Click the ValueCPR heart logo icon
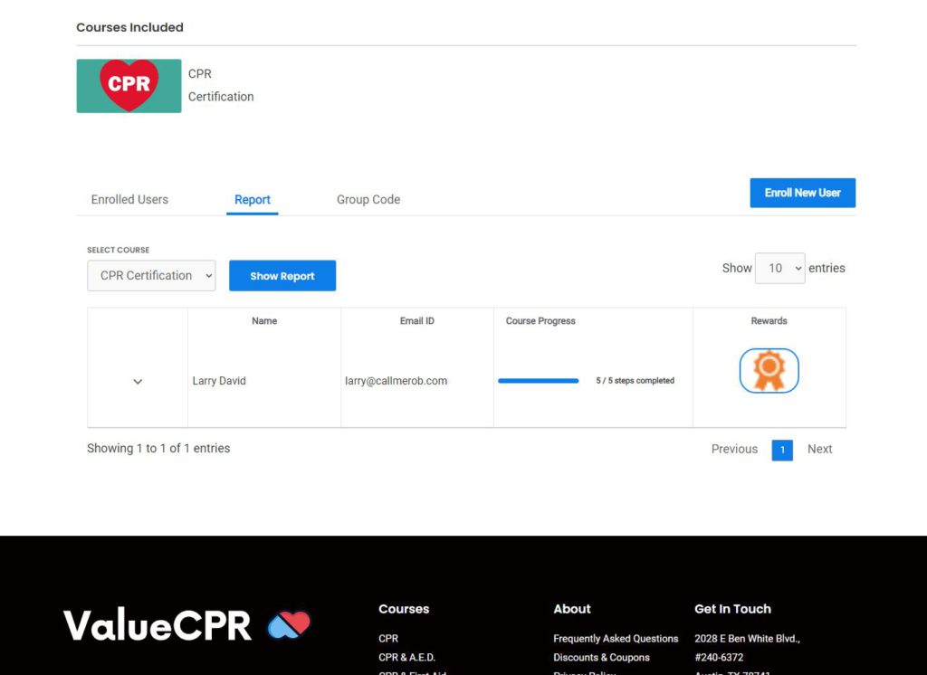 tap(289, 624)
